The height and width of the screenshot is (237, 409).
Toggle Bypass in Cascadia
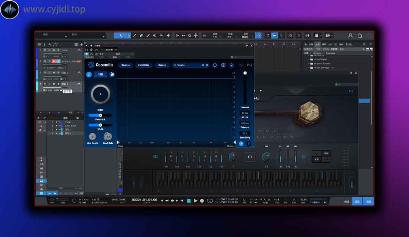pos(162,65)
